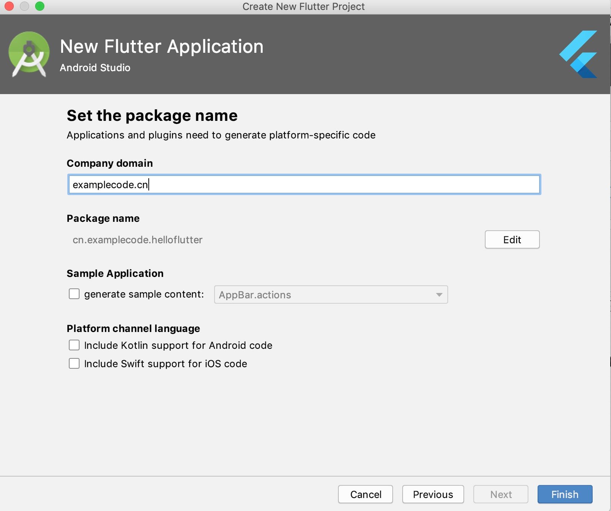611x511 pixels.
Task: Click the green maximize window button
Action: (40, 6)
